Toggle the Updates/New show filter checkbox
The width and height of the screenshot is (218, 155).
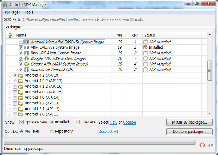pos(21,122)
